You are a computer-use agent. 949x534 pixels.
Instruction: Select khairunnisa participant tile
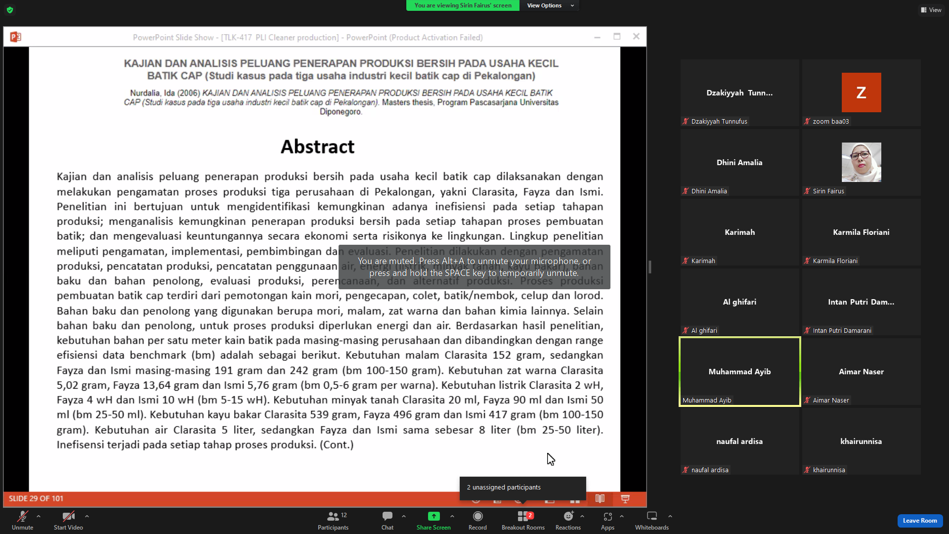[x=861, y=442]
